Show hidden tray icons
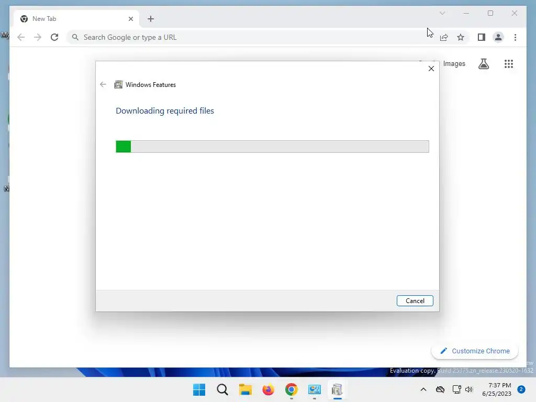 click(x=423, y=389)
